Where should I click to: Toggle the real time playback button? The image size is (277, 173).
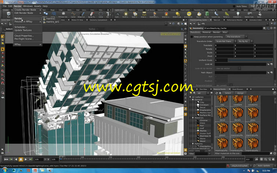coord(262,159)
